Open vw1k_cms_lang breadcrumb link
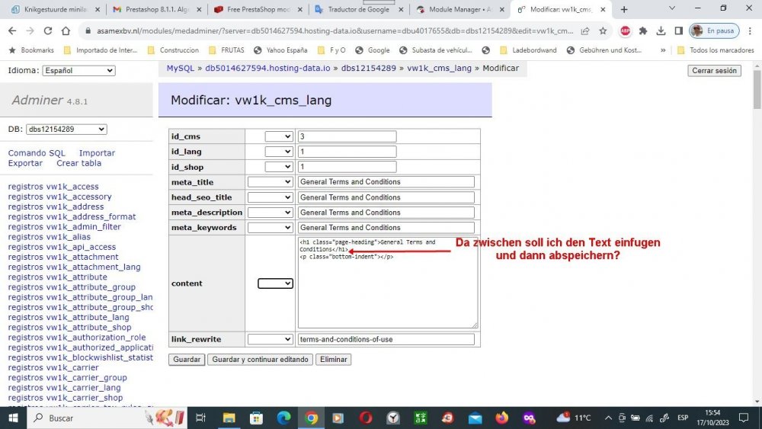Viewport: 762px width, 429px height. [x=440, y=68]
